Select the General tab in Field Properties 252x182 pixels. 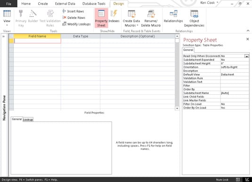coord(16,119)
